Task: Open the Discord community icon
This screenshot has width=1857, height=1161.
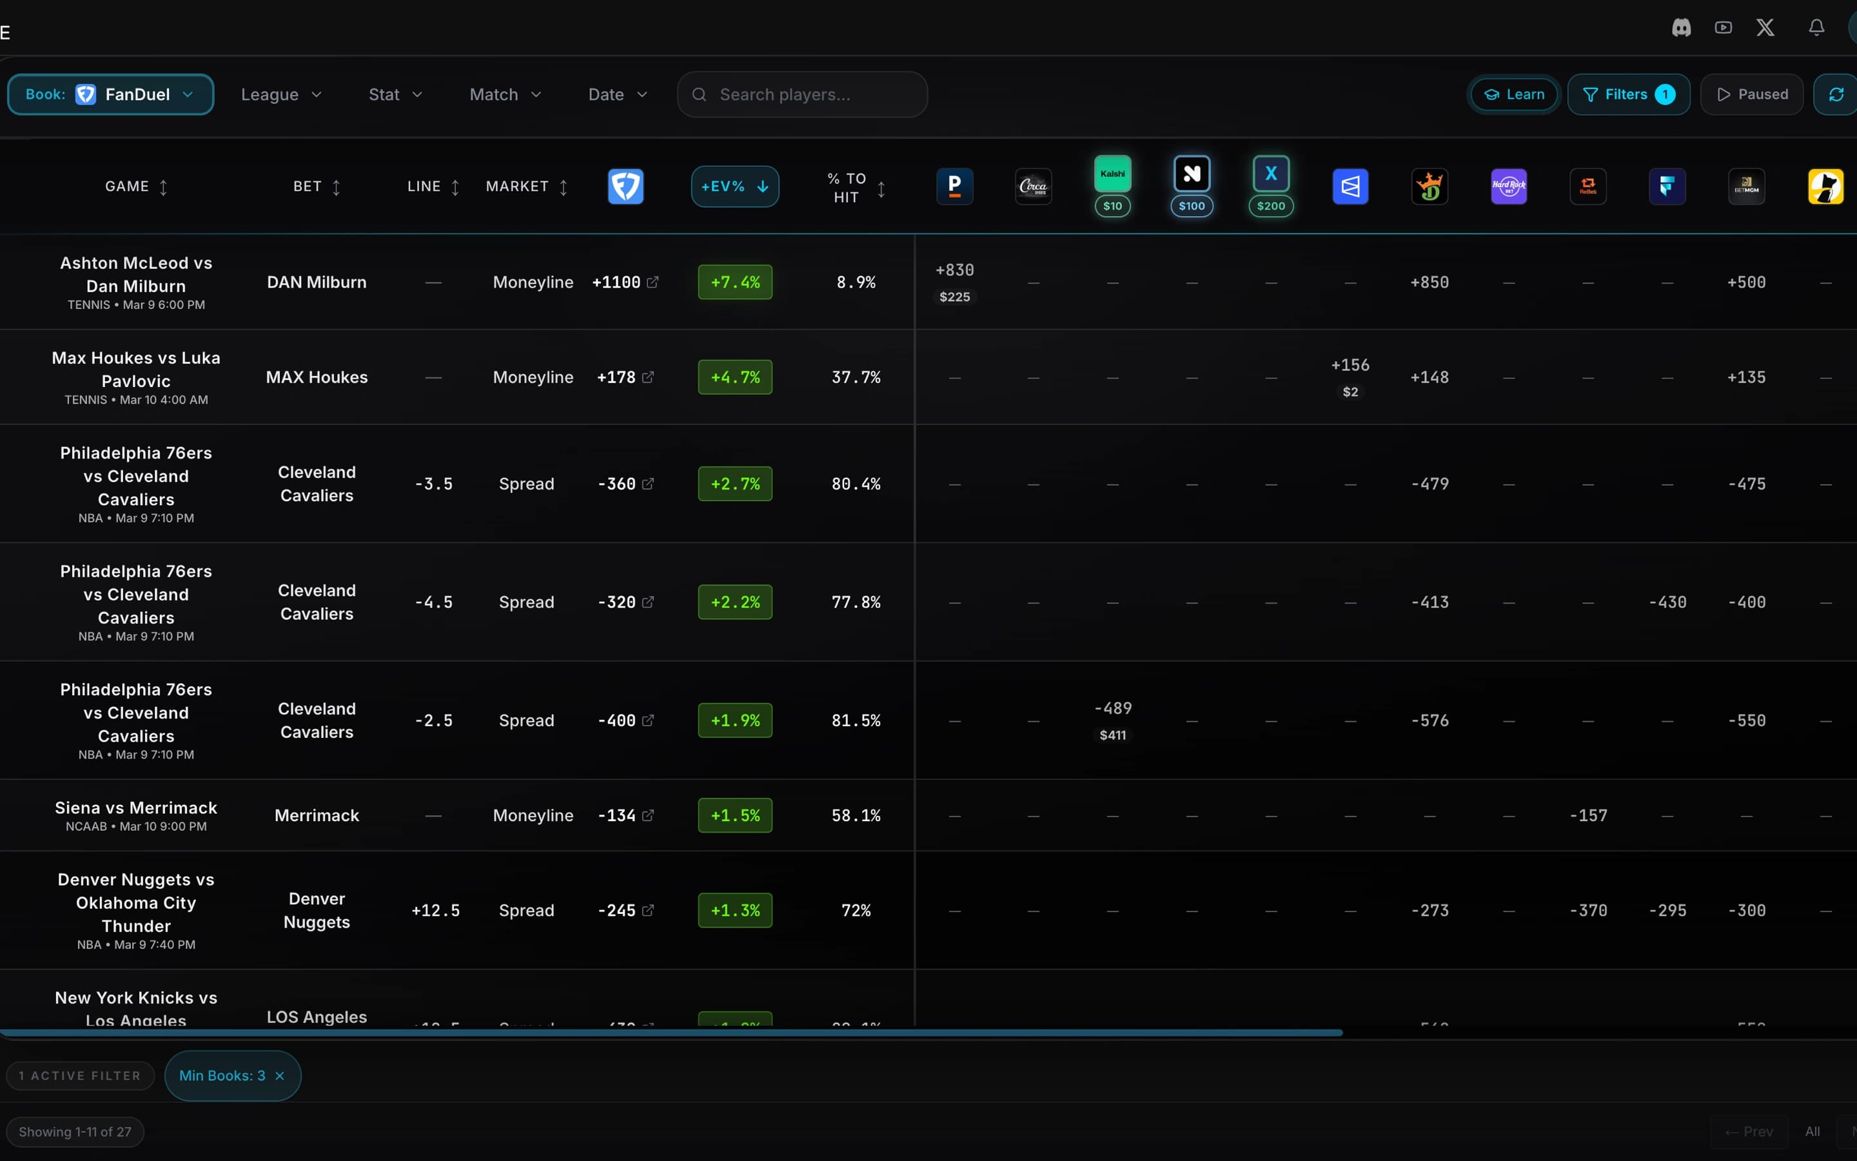Action: 1680,27
